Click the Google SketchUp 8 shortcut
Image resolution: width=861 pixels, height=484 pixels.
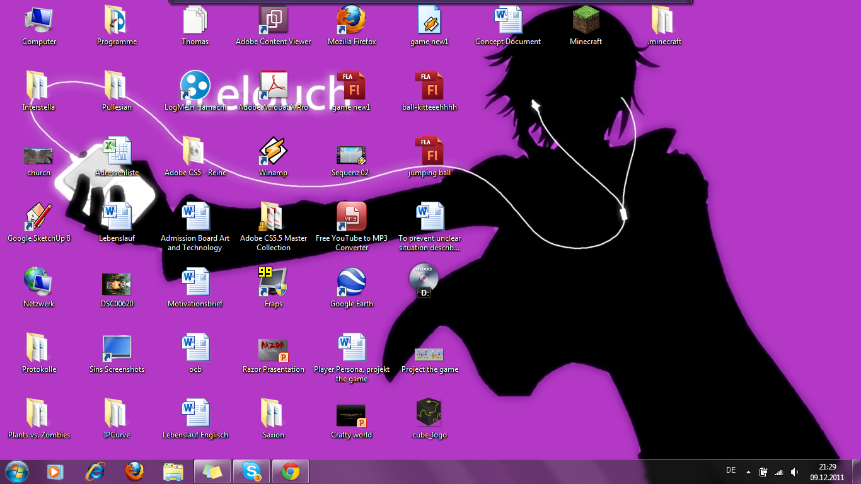[38, 217]
